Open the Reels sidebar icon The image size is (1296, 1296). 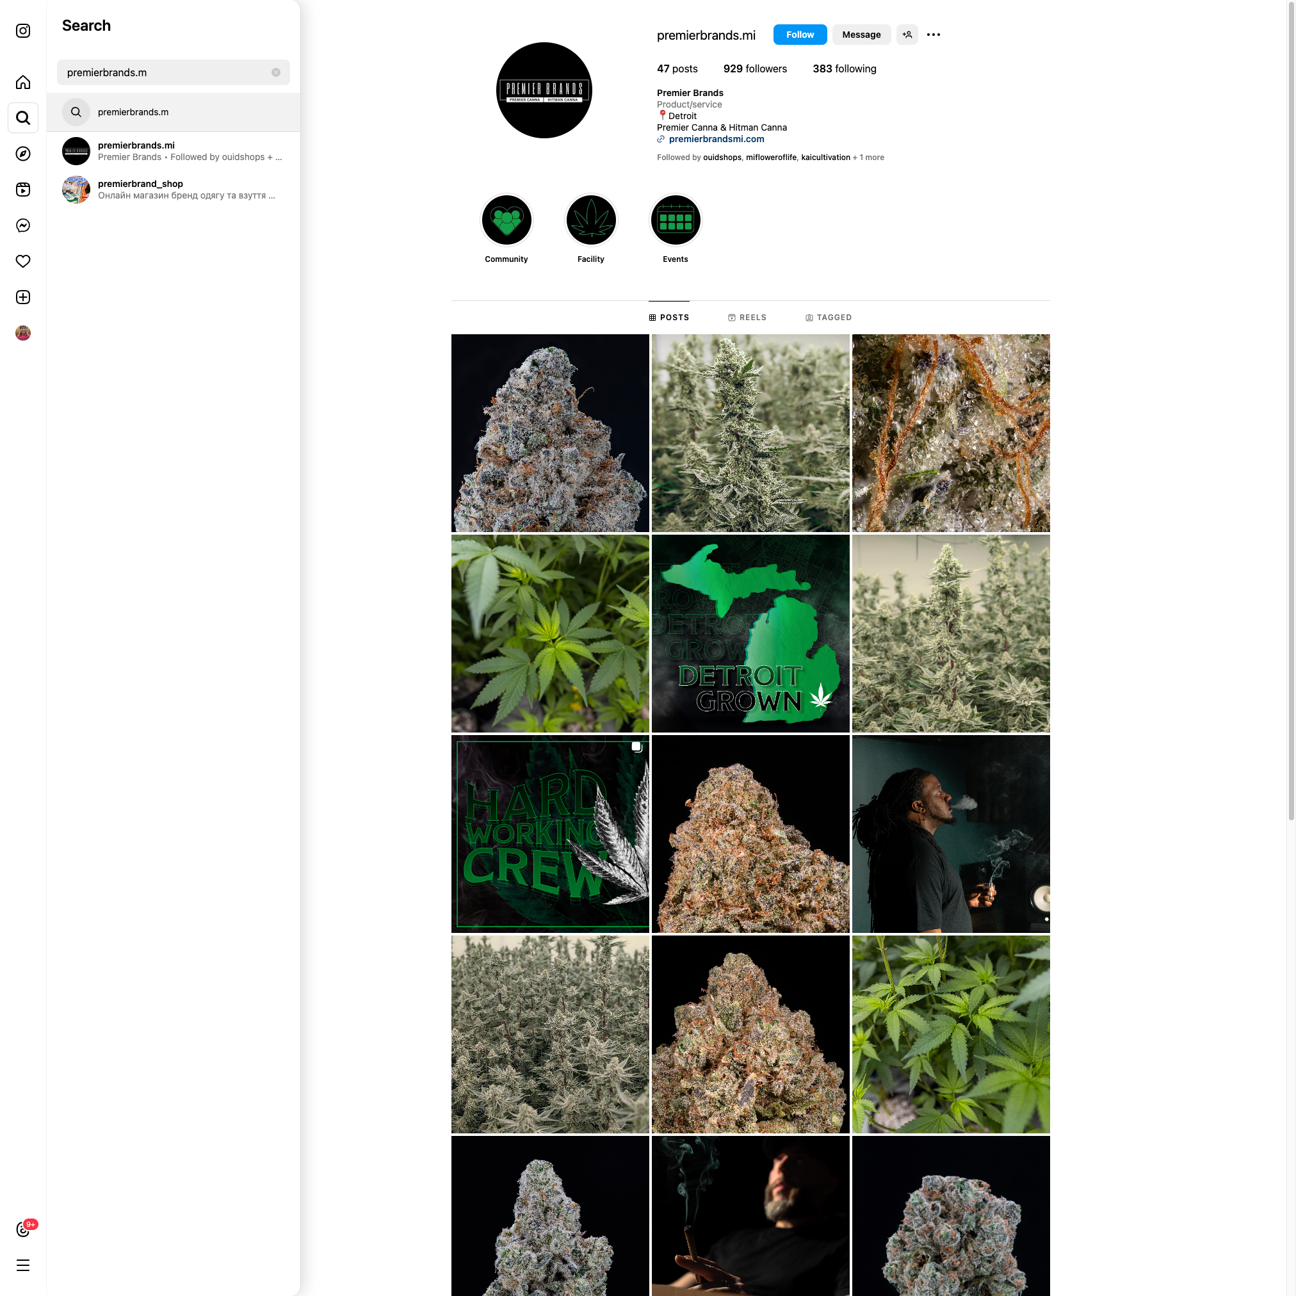pyautogui.click(x=23, y=190)
